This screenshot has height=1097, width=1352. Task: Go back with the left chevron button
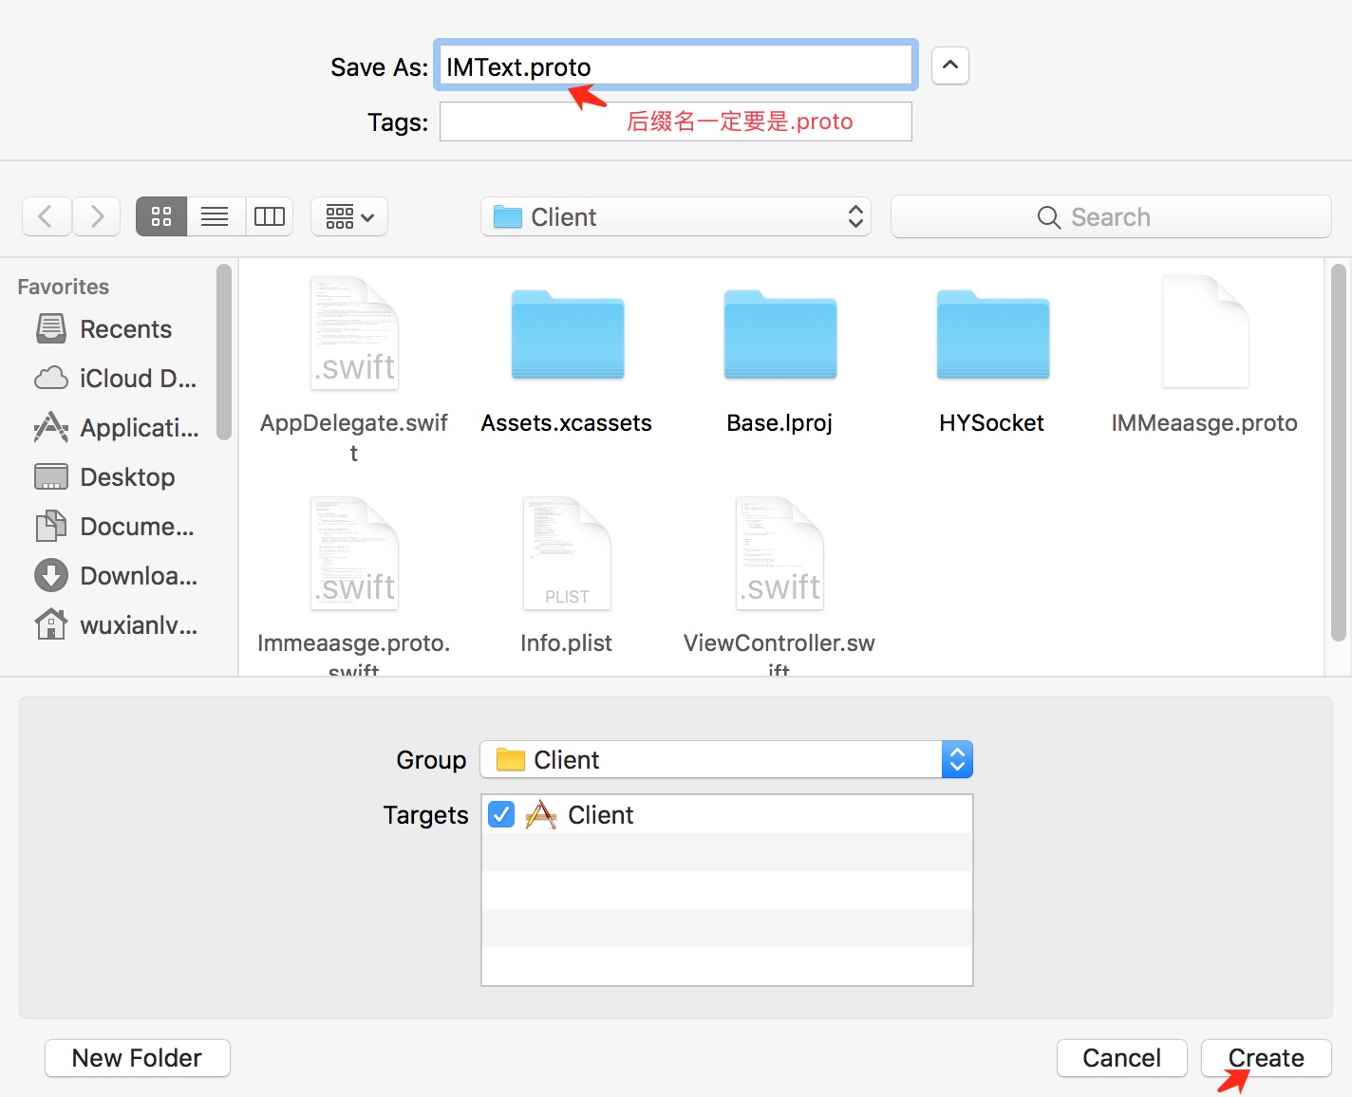point(47,216)
